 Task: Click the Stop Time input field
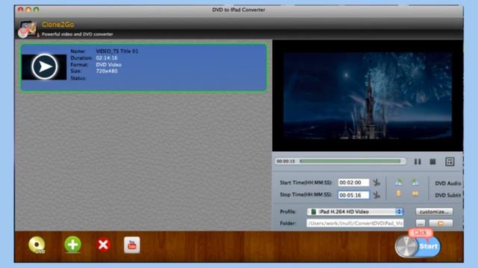(353, 195)
